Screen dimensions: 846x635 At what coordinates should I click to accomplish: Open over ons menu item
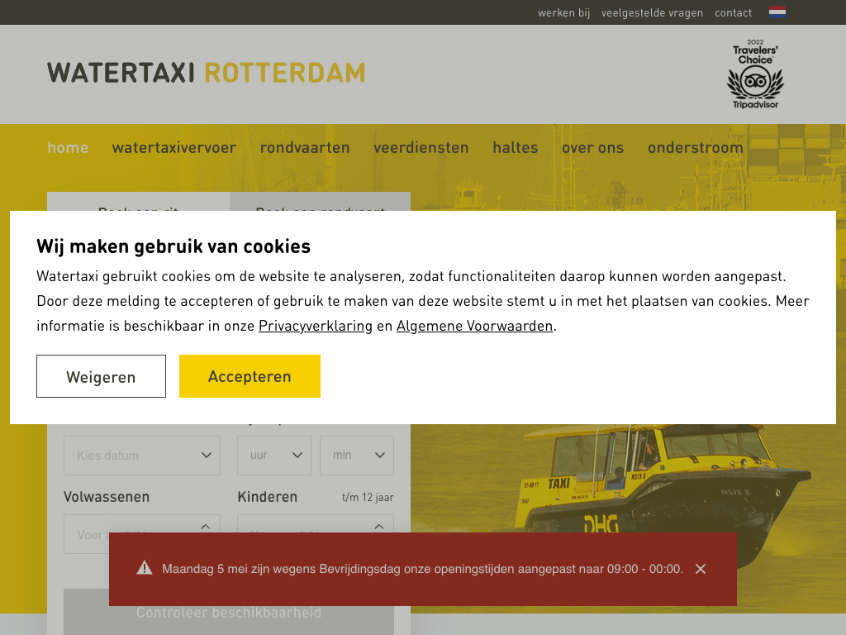coord(592,147)
